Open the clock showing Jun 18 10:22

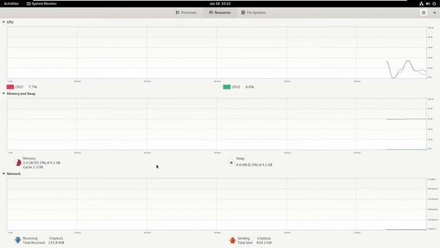(x=220, y=3)
